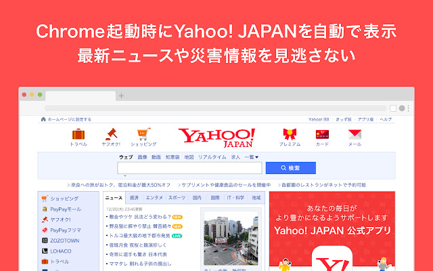Click sidebar トラベル suitcase icon
Image resolution: width=433 pixels, height=271 pixels.
pos(45,262)
